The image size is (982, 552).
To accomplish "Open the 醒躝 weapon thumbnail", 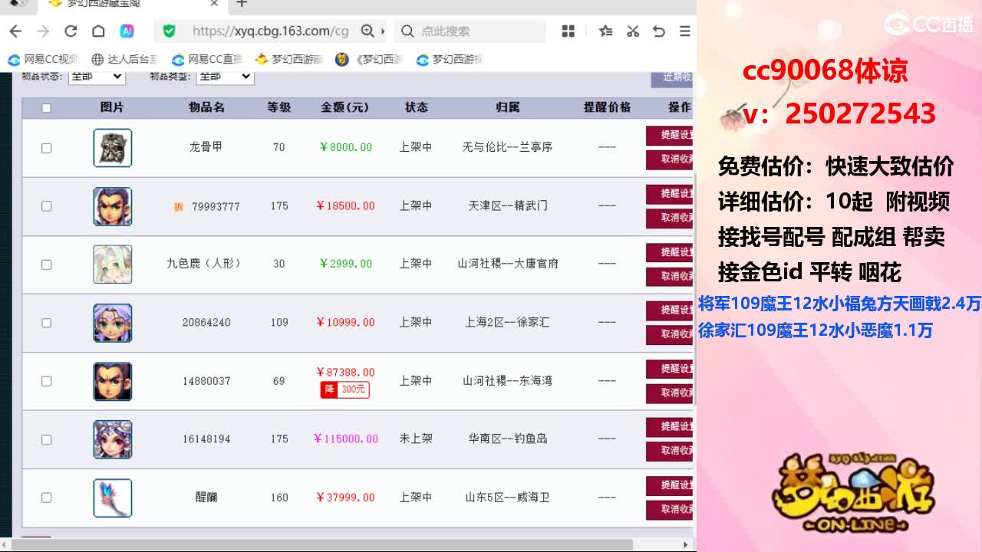I will tap(113, 498).
